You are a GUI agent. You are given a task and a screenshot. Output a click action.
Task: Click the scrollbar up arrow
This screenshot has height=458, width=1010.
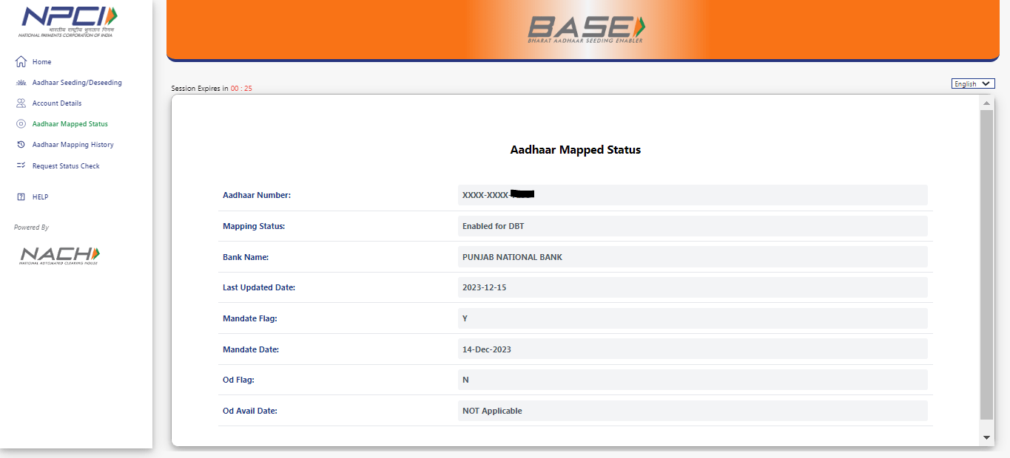point(986,103)
